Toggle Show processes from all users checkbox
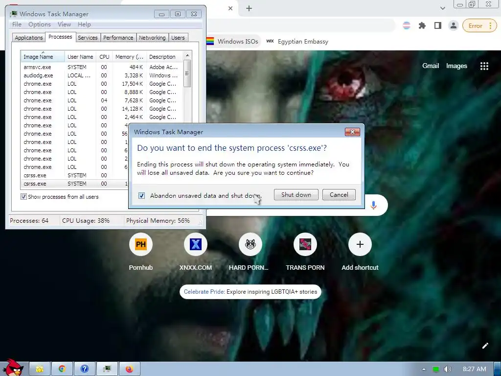This screenshot has height=376, width=501. [23, 197]
